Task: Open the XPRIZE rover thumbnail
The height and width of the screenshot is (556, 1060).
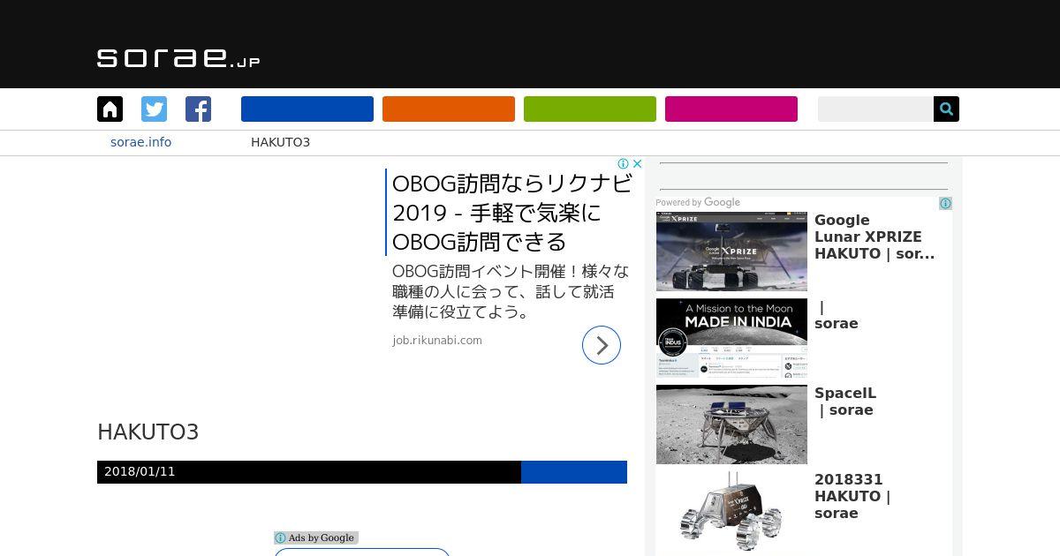Action: (731, 252)
